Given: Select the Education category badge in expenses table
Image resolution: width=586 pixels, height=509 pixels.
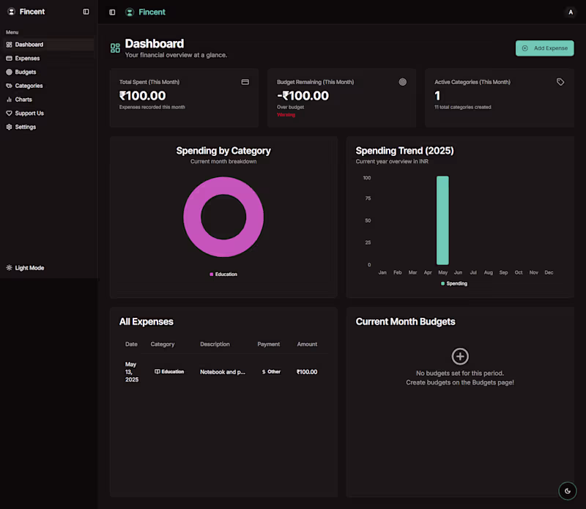Looking at the screenshot, I should [169, 372].
